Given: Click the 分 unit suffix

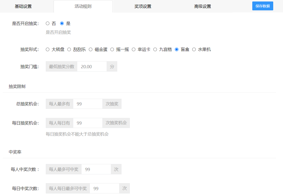Looking at the screenshot, I should 112,67.
